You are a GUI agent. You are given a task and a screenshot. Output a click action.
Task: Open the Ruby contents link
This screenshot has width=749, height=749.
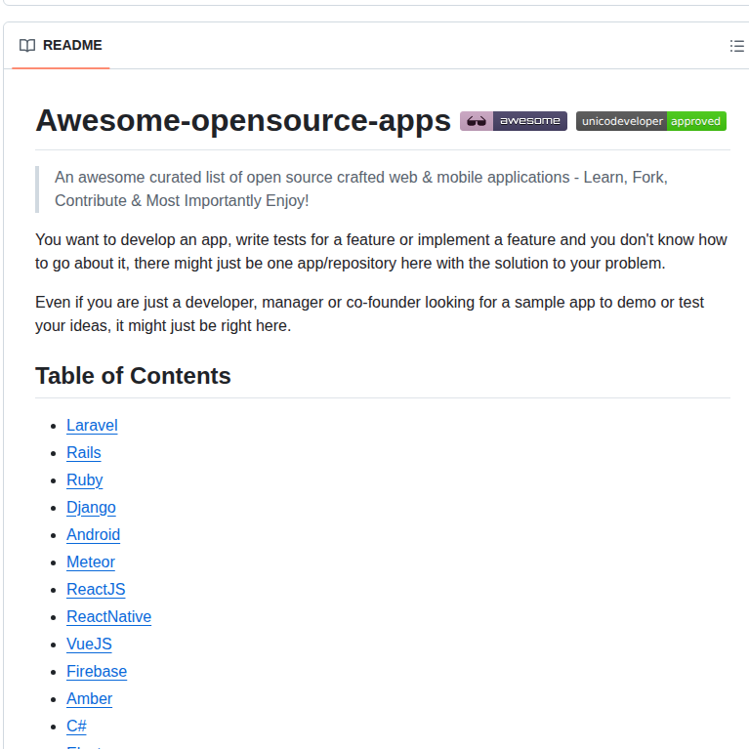[85, 479]
